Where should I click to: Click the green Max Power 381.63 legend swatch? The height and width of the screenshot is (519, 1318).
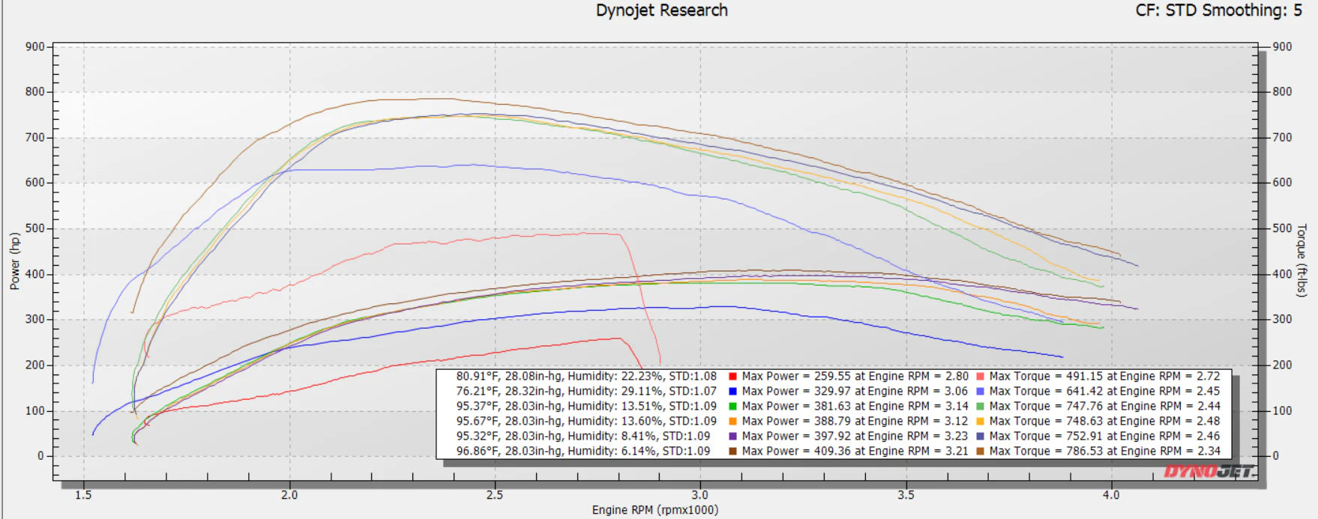(732, 407)
